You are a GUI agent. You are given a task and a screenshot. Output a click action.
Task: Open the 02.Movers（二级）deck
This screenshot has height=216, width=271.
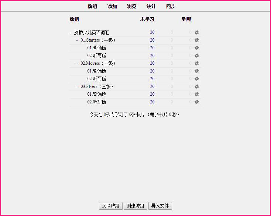pyautogui.click(x=98, y=63)
